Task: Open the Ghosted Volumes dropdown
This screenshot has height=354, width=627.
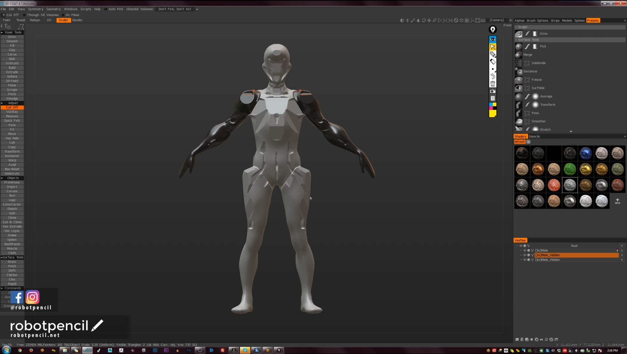Action: tap(178, 9)
